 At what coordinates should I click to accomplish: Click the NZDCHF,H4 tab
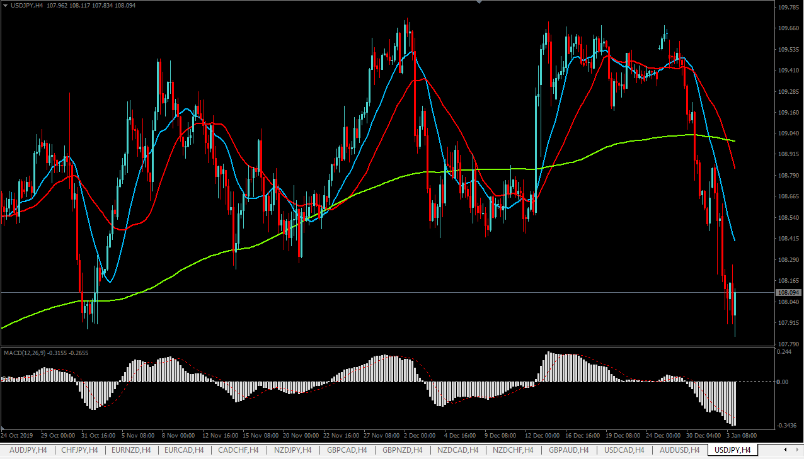click(514, 450)
